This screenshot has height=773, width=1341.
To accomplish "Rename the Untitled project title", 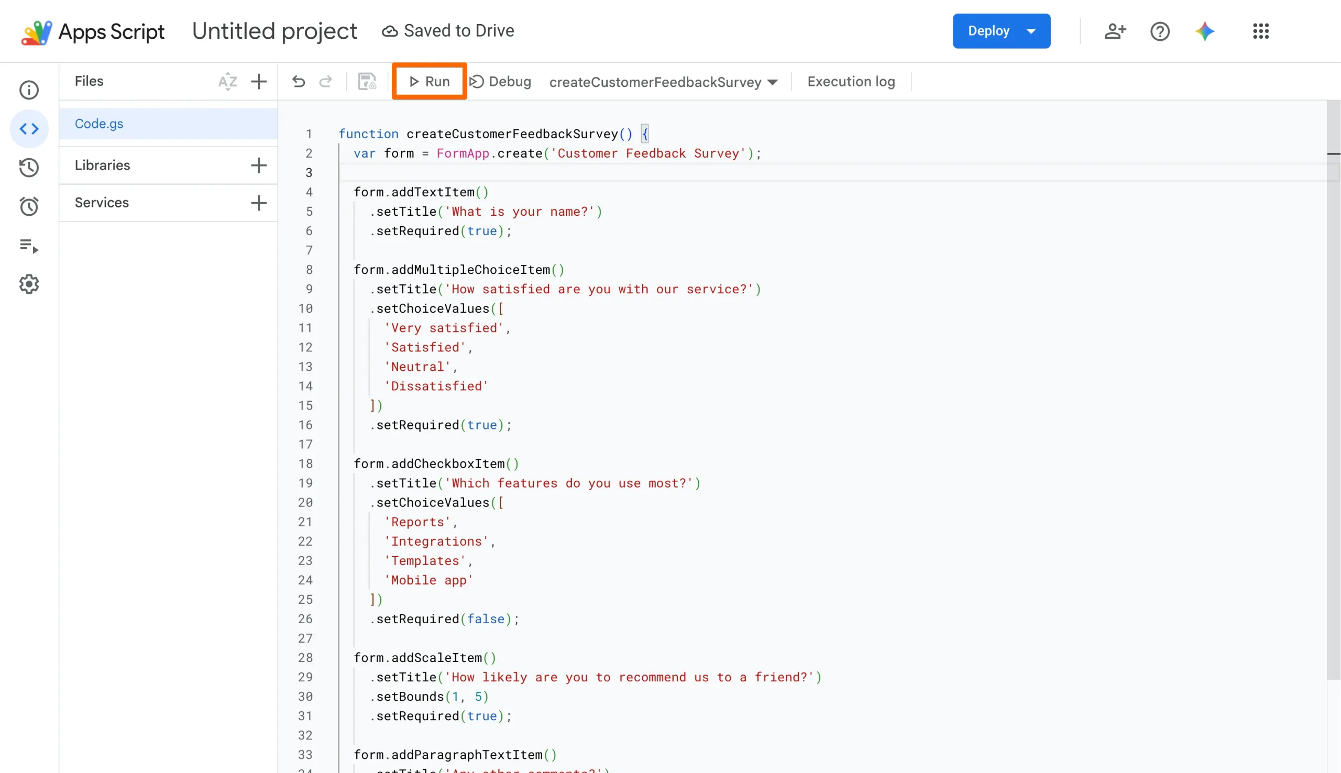I will pos(274,31).
